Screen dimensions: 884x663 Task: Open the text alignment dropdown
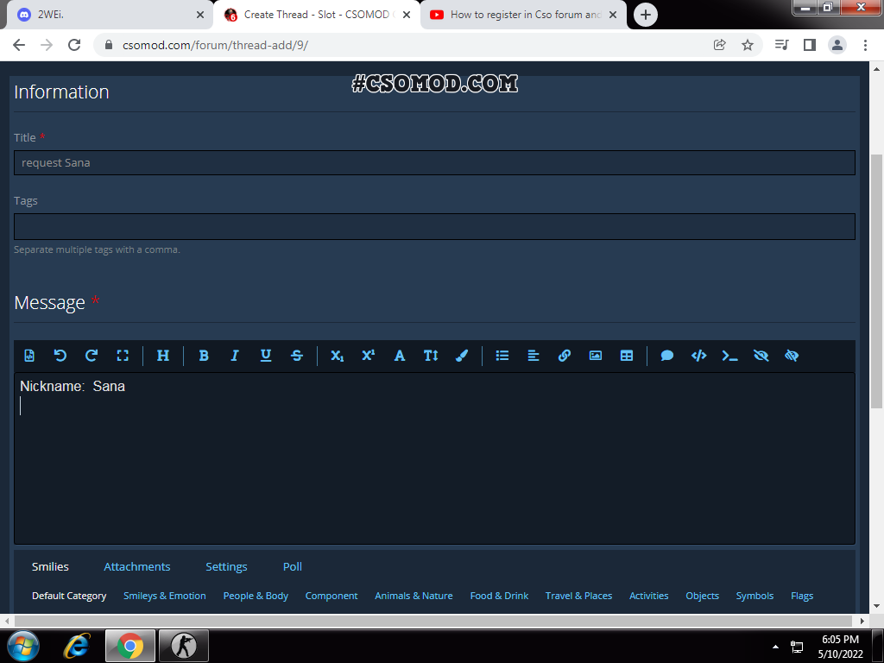(x=534, y=356)
